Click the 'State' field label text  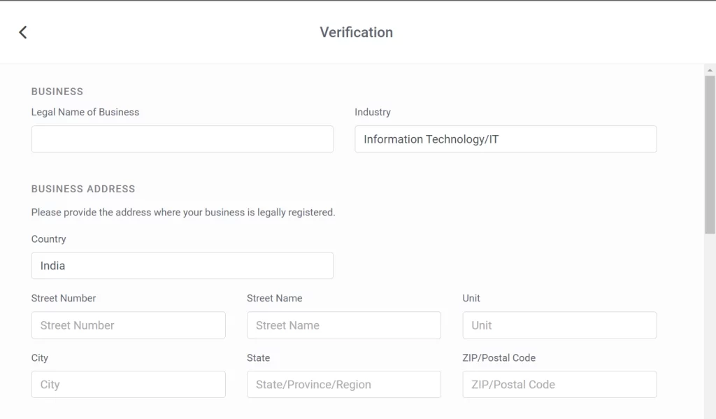(259, 357)
